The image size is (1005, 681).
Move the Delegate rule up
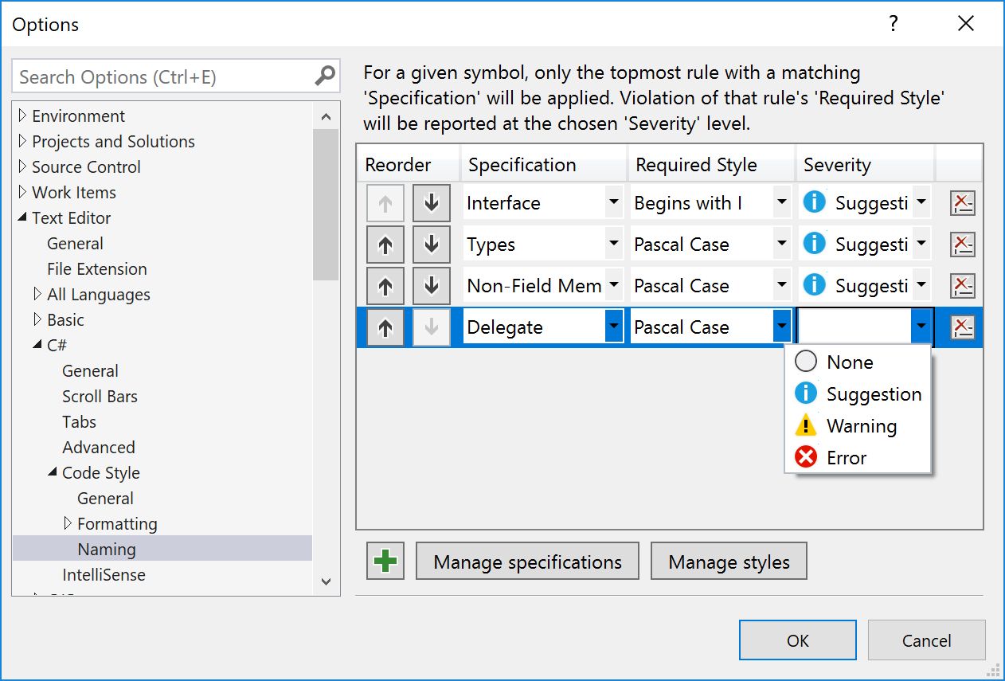[385, 327]
